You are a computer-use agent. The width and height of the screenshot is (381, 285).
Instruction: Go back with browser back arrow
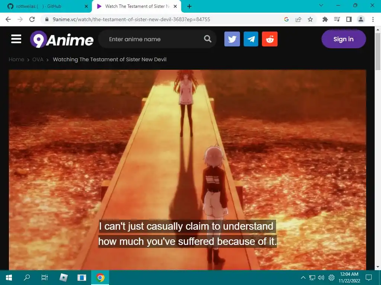[x=8, y=19]
